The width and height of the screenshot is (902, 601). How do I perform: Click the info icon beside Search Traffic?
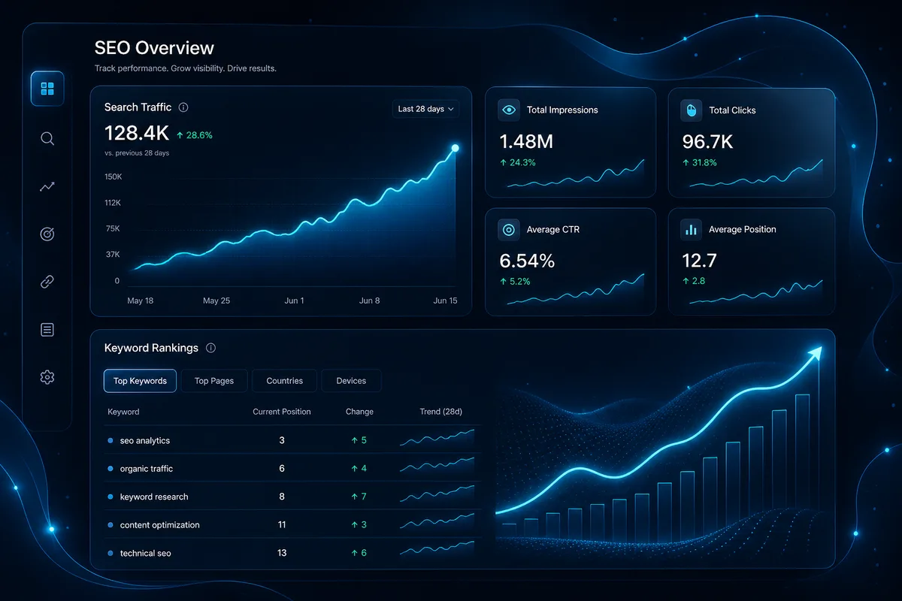click(183, 107)
